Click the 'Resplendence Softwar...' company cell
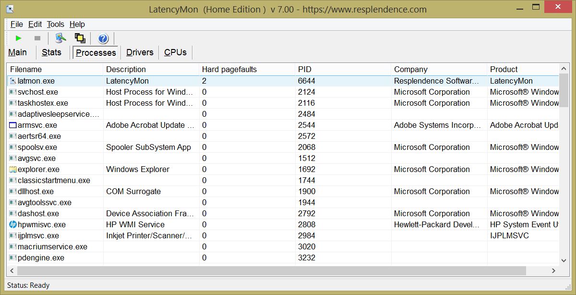Screen dimensions: 576x295 tap(437, 81)
